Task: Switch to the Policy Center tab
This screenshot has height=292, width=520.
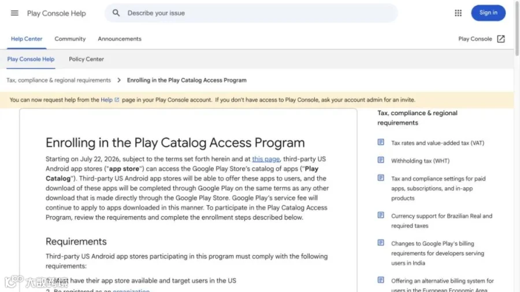Action: click(86, 59)
